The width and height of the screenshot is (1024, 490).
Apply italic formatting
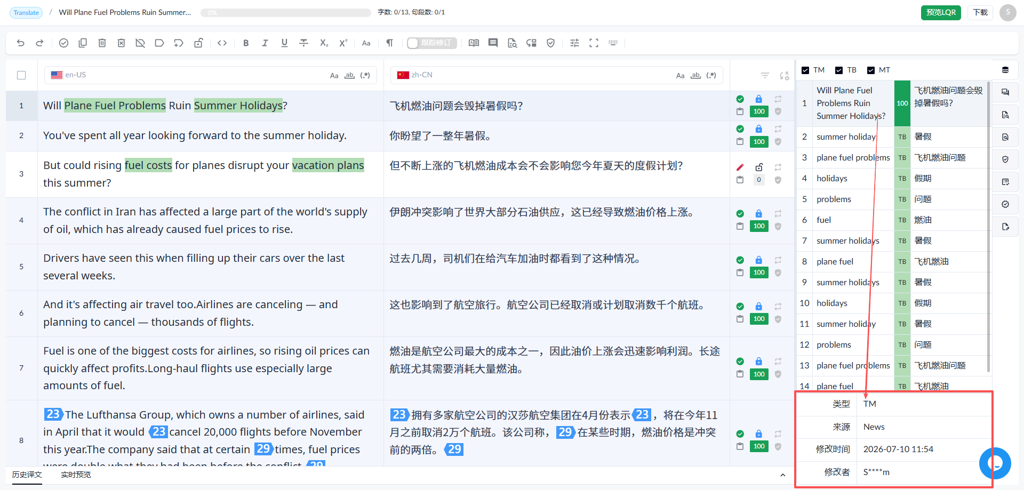point(265,43)
